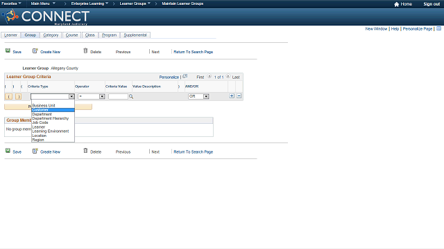Viewport: 444px width, 249px height.
Task: Expand the Main Menu
Action: pos(43,3)
